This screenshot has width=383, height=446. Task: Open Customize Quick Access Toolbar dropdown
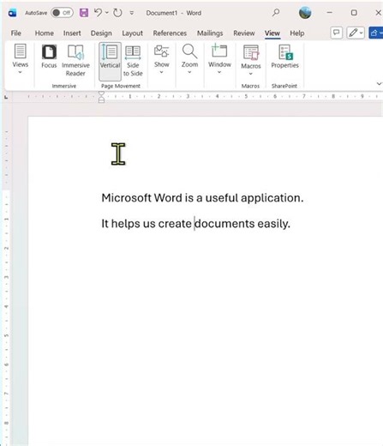(132, 13)
